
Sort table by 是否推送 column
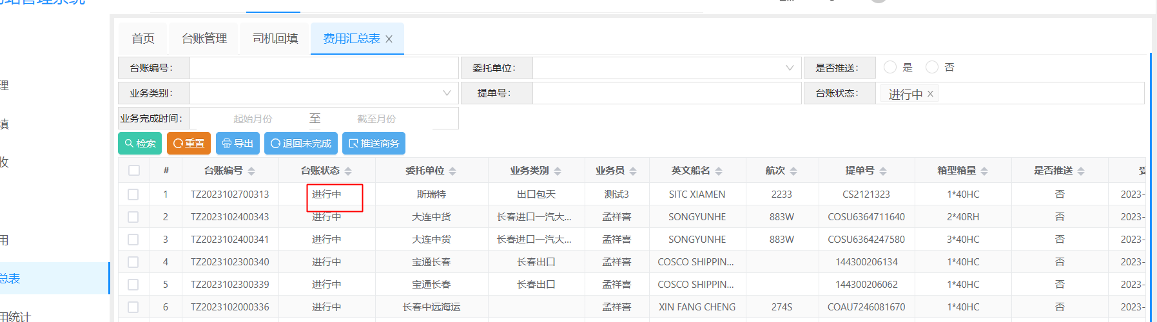pos(1081,171)
